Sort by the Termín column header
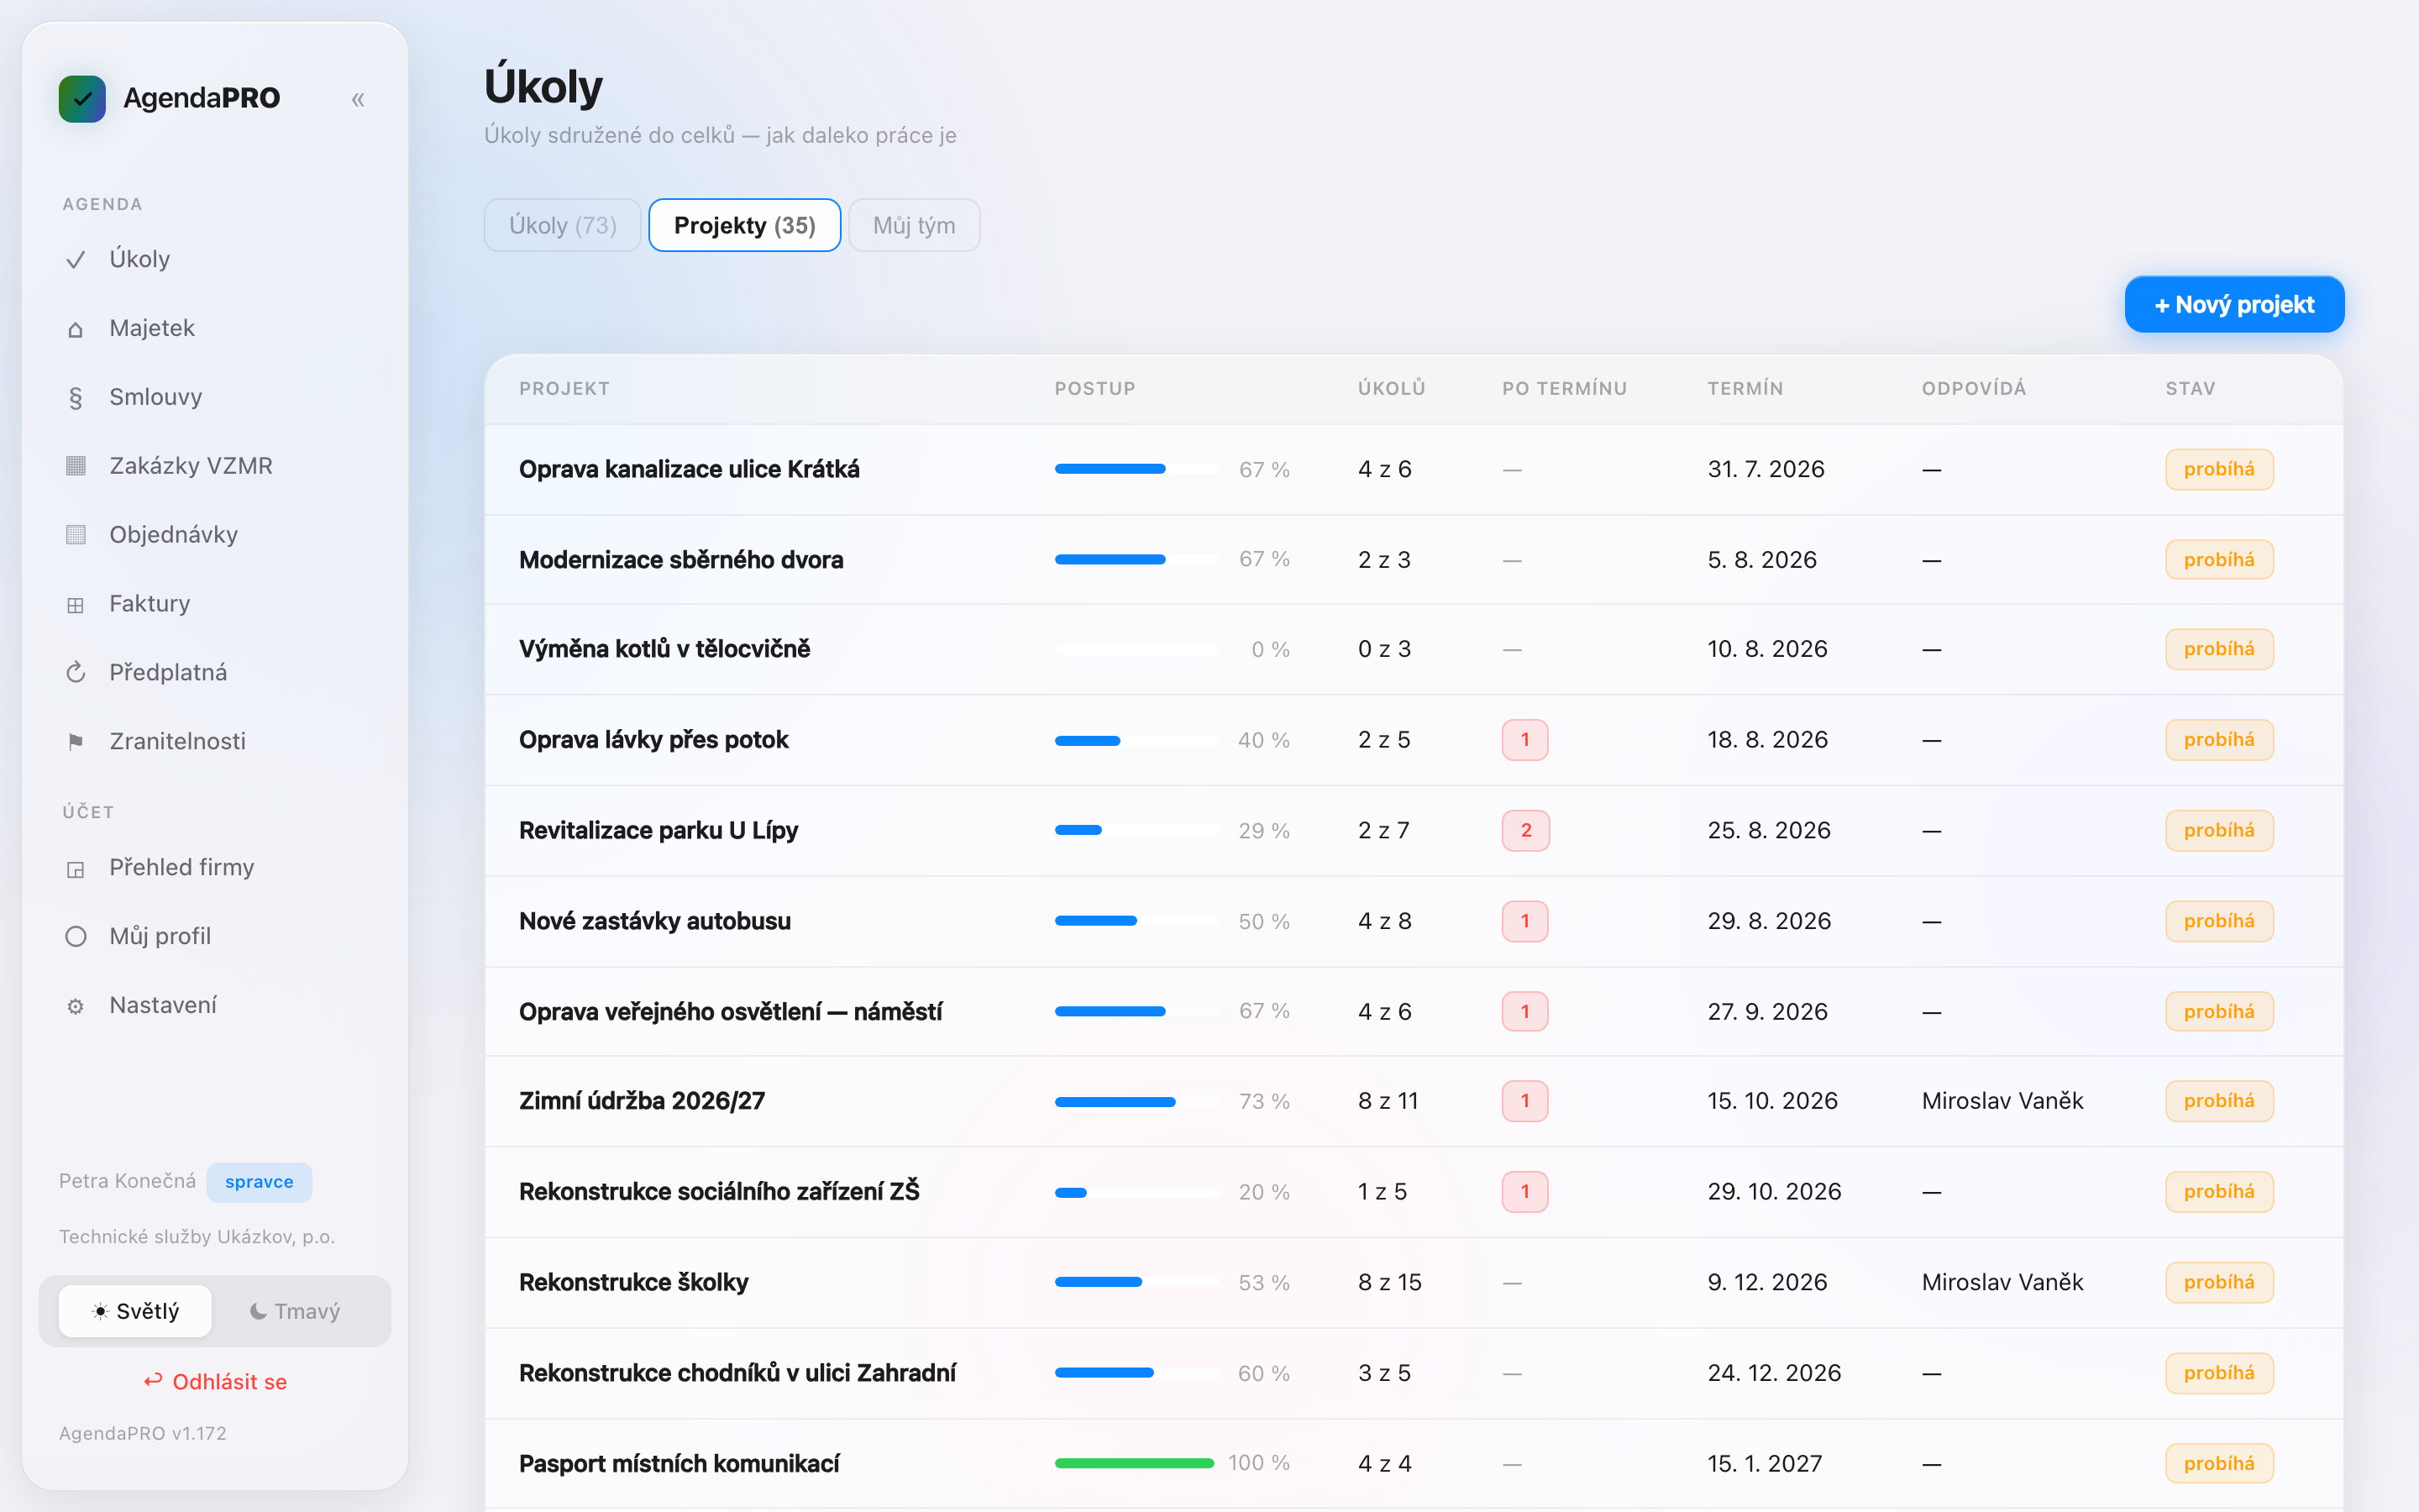The width and height of the screenshot is (2419, 1512). coord(1745,388)
